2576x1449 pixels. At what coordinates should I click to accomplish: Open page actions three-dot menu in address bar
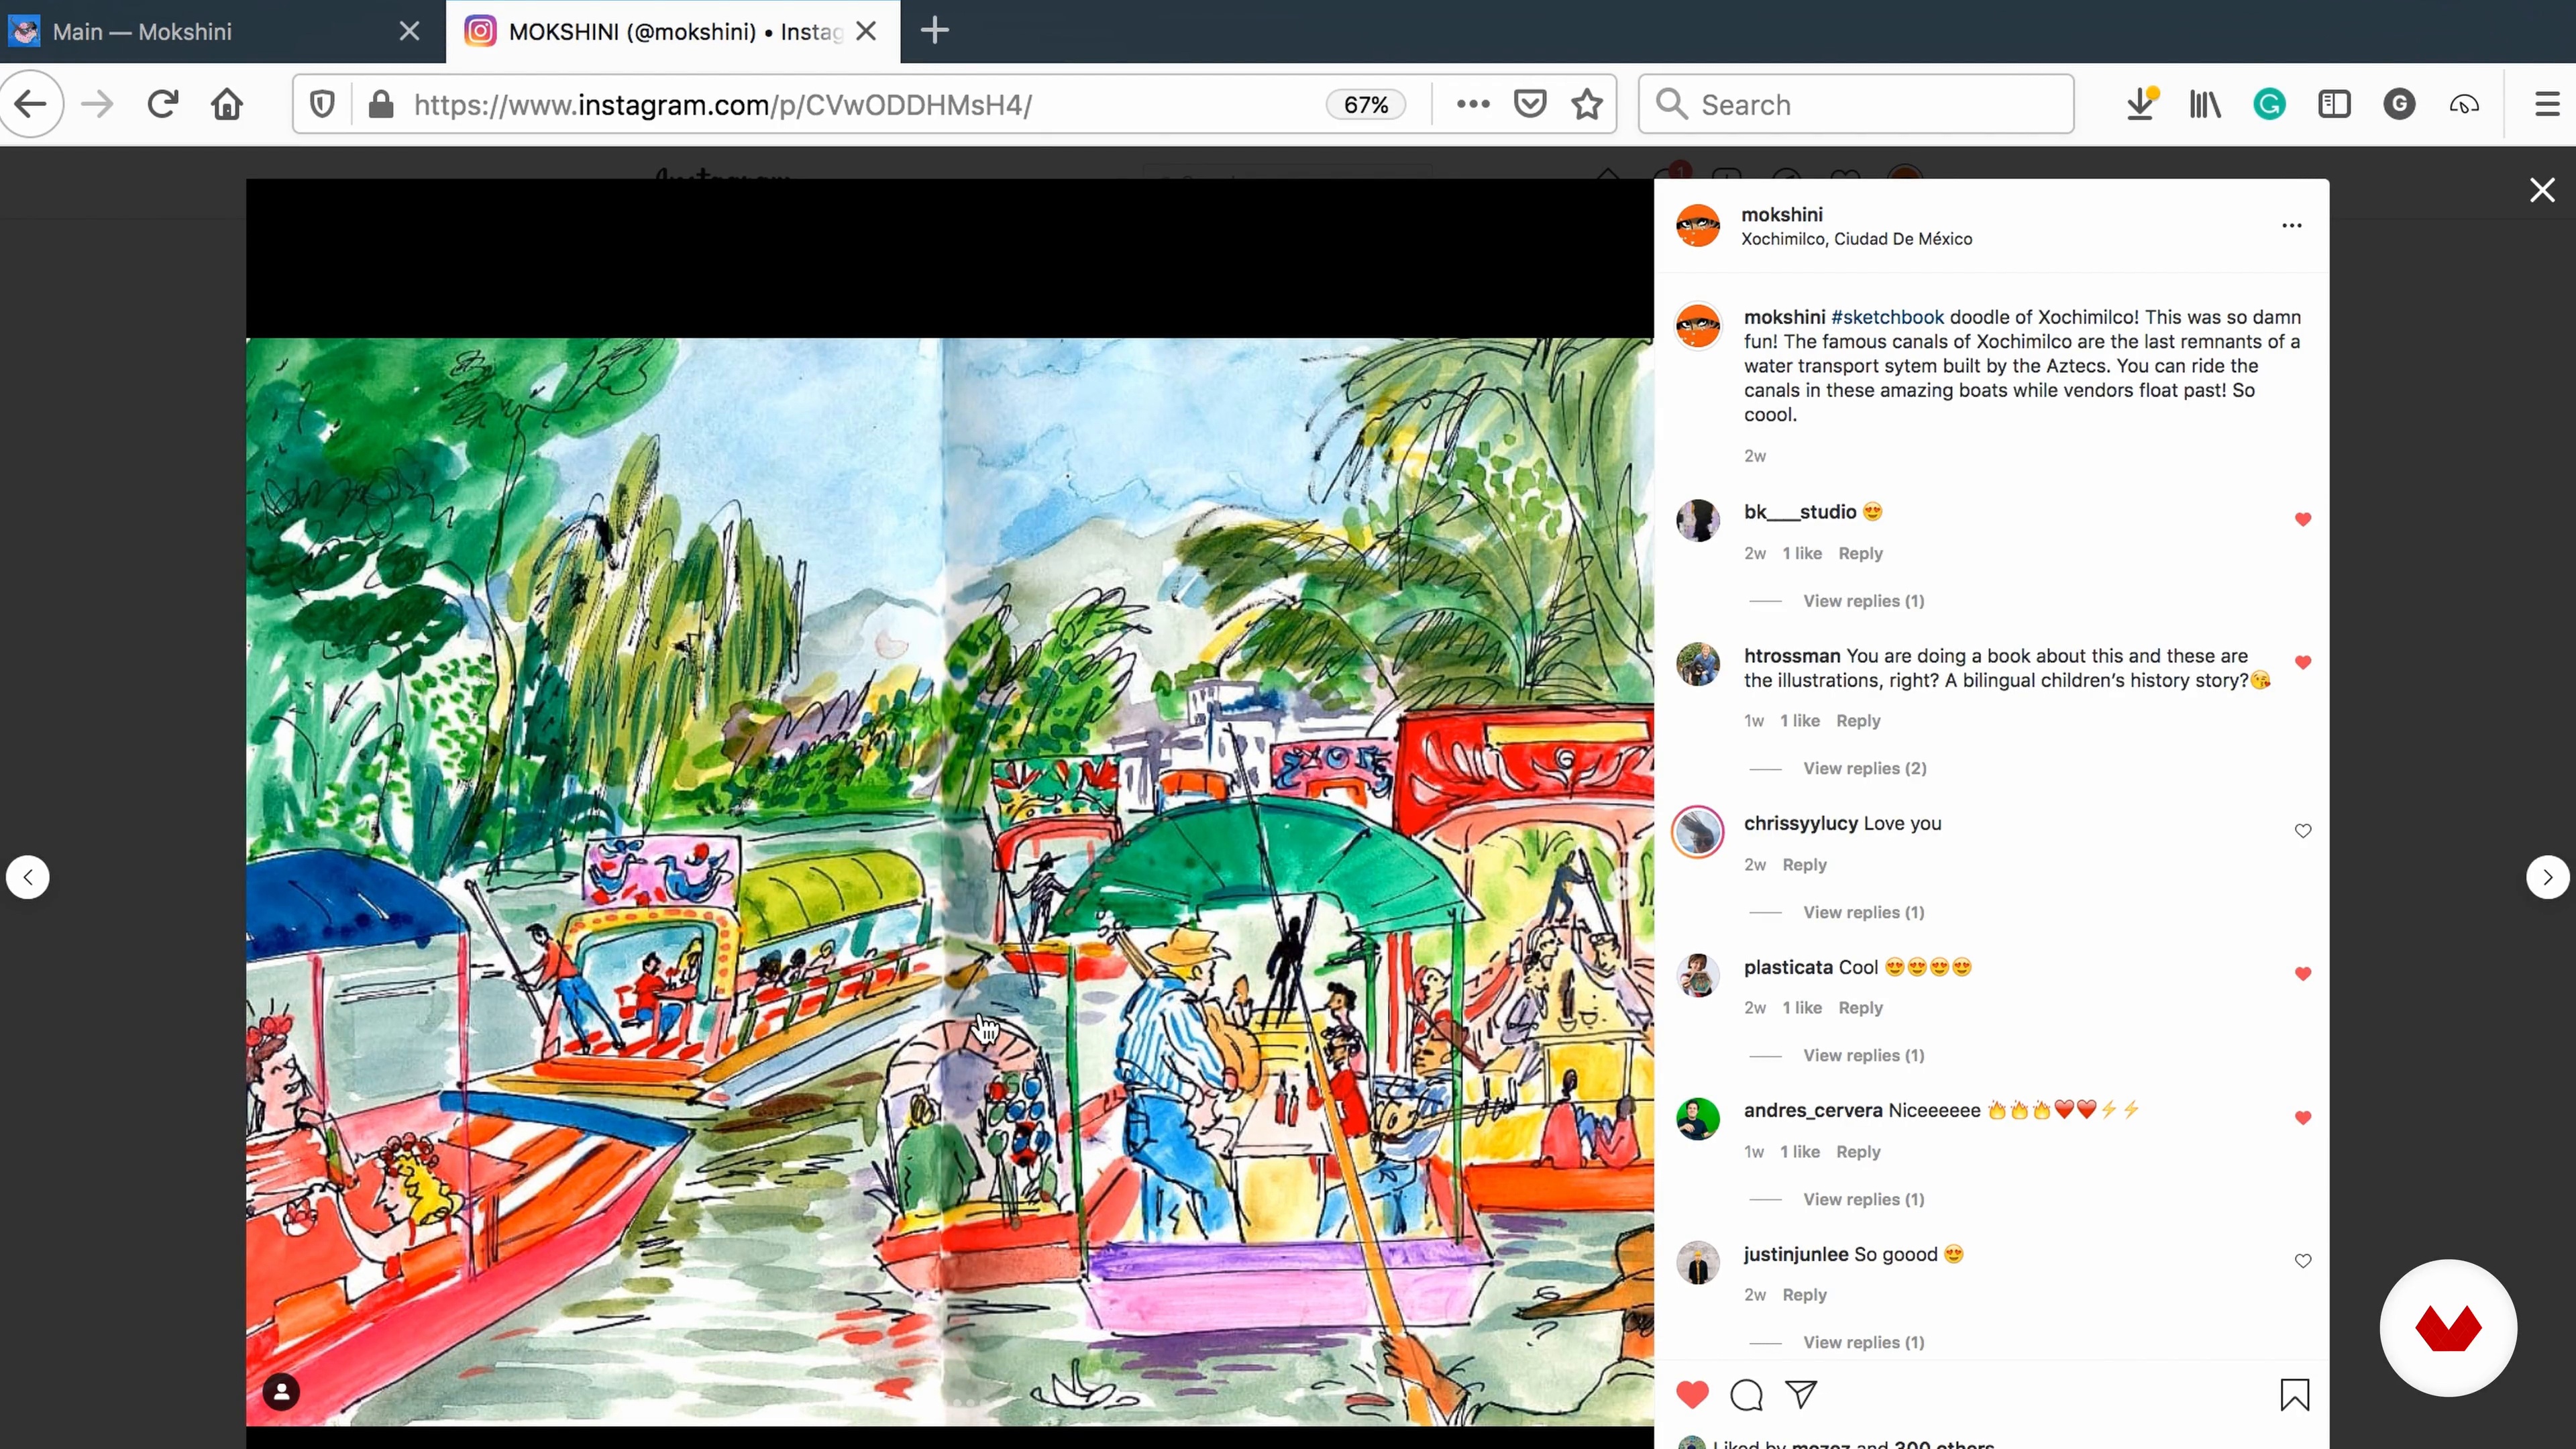point(1473,104)
